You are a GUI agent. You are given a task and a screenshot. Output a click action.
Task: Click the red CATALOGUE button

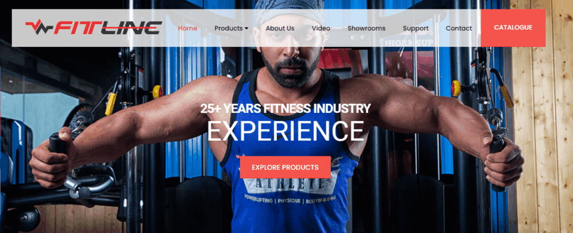pos(513,28)
